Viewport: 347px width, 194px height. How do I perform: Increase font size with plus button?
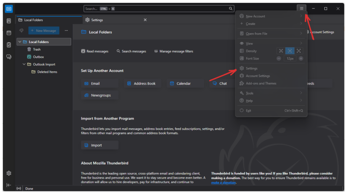(301, 59)
